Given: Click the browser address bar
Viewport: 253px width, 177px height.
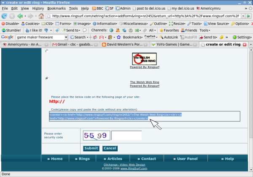Looking at the screenshot, I should pyautogui.click(x=144, y=16).
